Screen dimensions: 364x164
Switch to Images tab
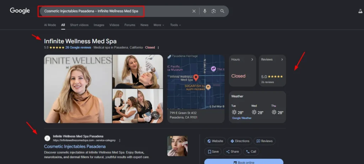point(99,25)
